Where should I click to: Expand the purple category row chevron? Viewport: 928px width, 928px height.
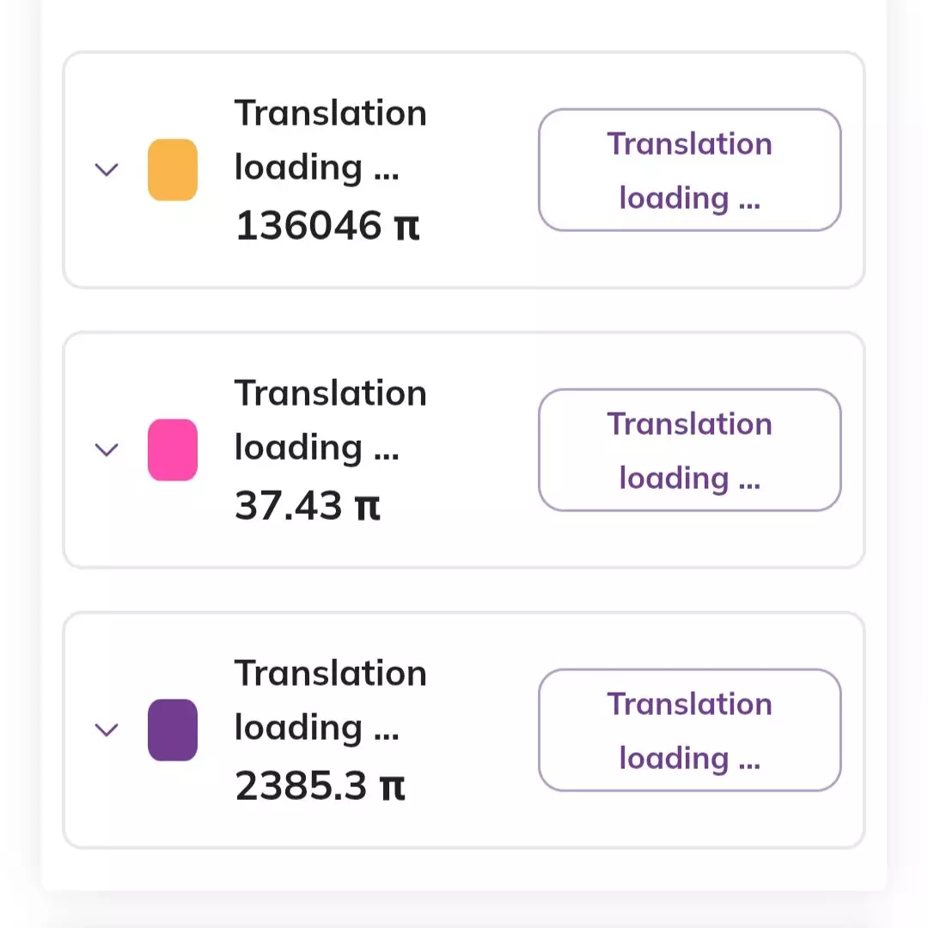click(x=106, y=730)
